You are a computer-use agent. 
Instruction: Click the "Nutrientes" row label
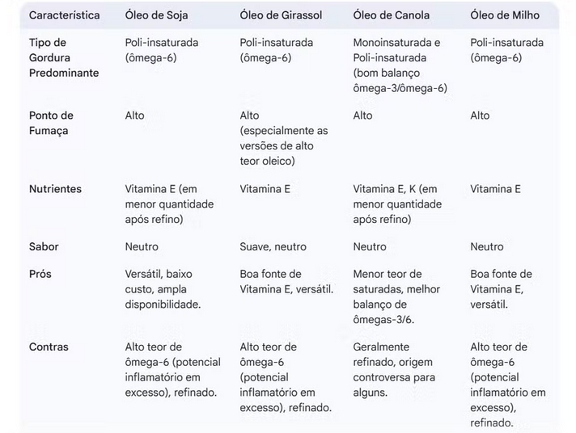(x=55, y=189)
